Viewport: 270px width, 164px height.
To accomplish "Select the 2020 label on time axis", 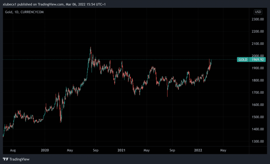I will [x=45, y=150].
